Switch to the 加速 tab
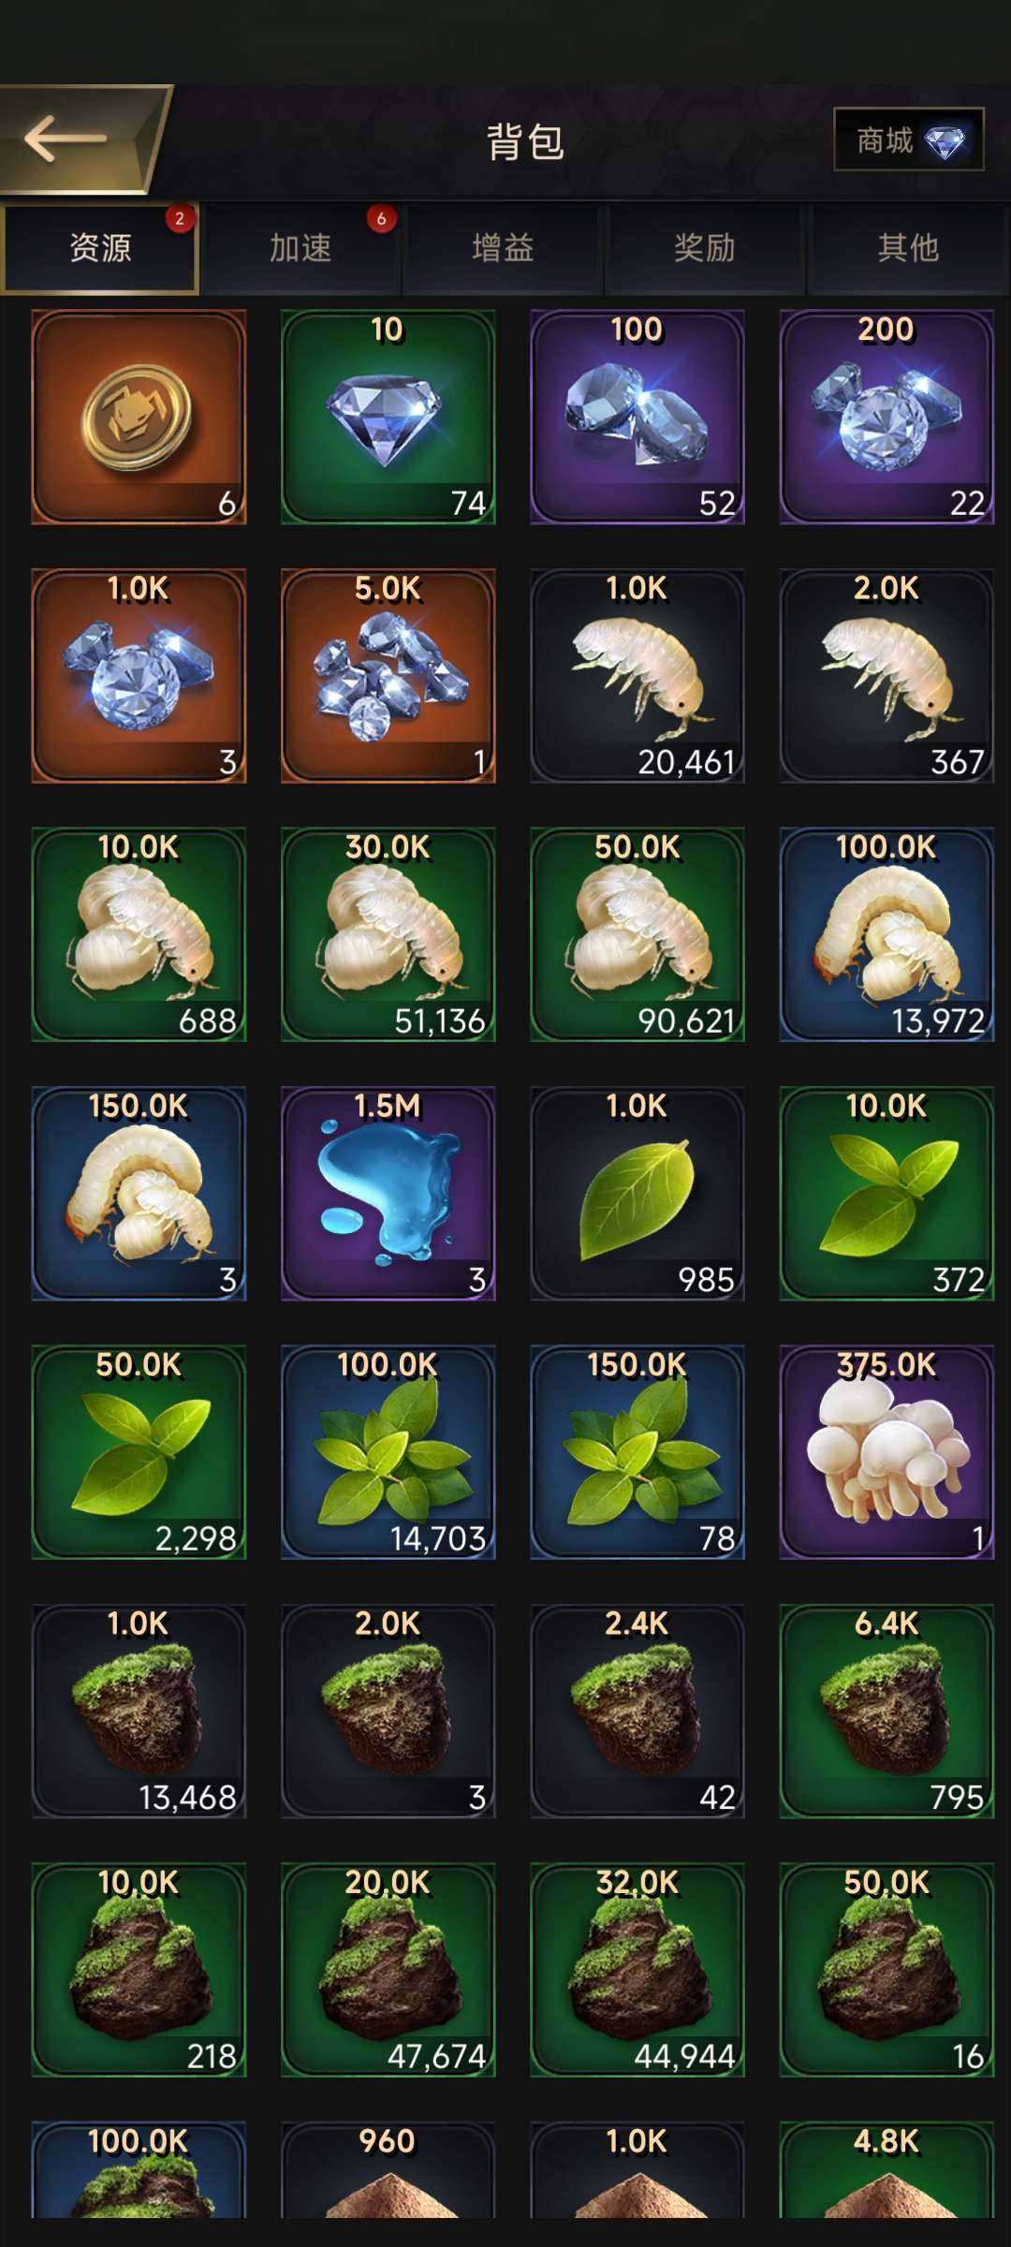 [300, 248]
